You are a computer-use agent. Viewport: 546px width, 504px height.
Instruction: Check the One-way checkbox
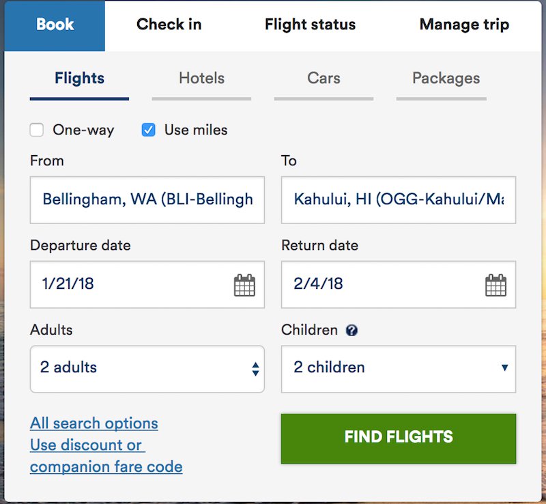pyautogui.click(x=37, y=130)
